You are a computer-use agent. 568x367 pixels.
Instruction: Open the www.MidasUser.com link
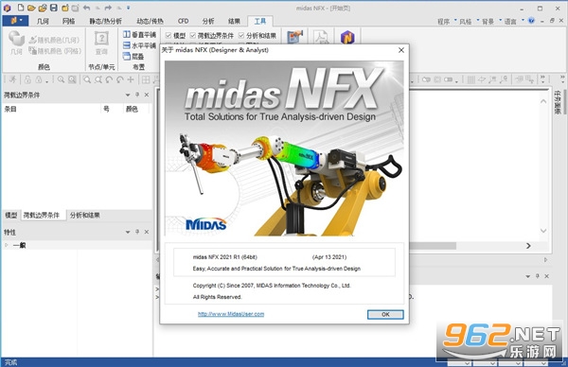[x=231, y=314]
